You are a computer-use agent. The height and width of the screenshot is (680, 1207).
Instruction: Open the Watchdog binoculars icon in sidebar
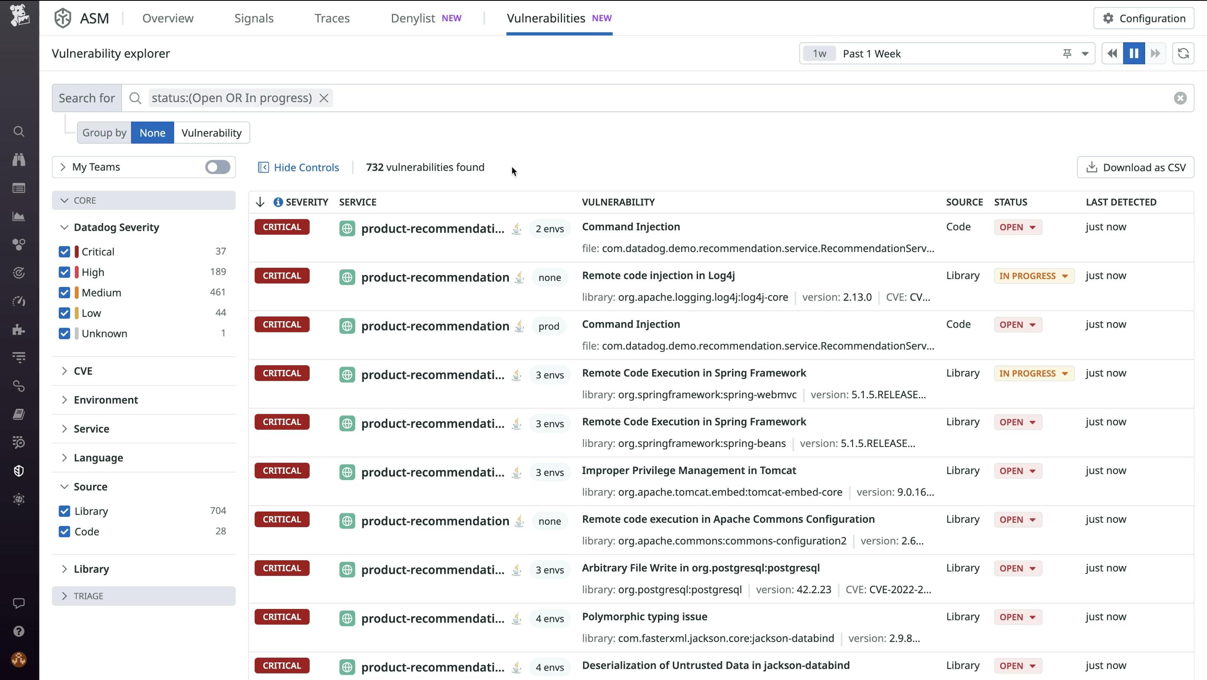(x=19, y=159)
